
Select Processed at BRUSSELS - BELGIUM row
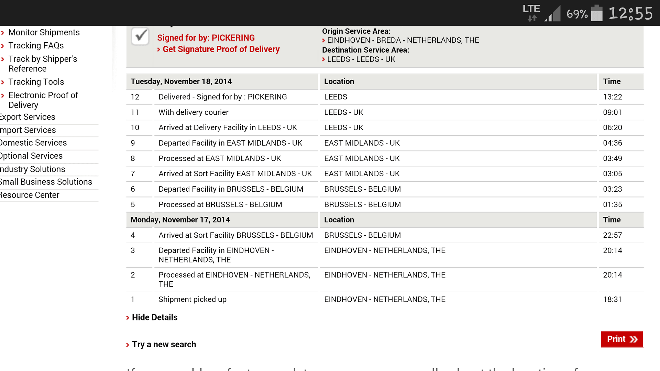coord(385,204)
